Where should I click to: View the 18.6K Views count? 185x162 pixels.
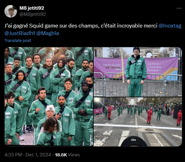67,155
